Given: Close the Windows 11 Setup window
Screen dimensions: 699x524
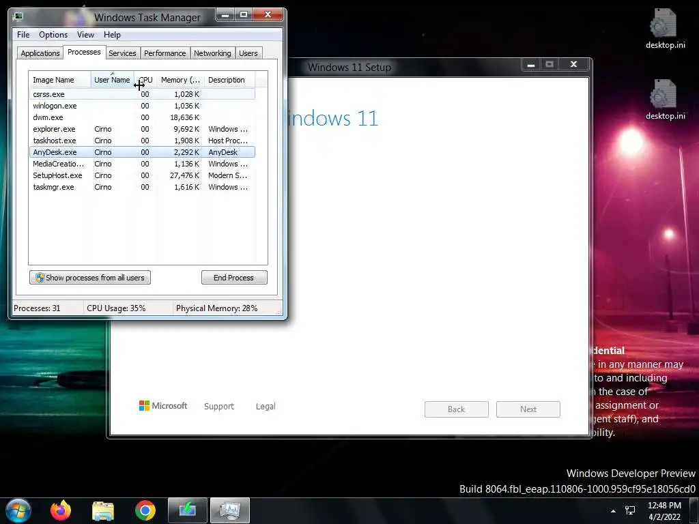Looking at the screenshot, I should click(574, 65).
